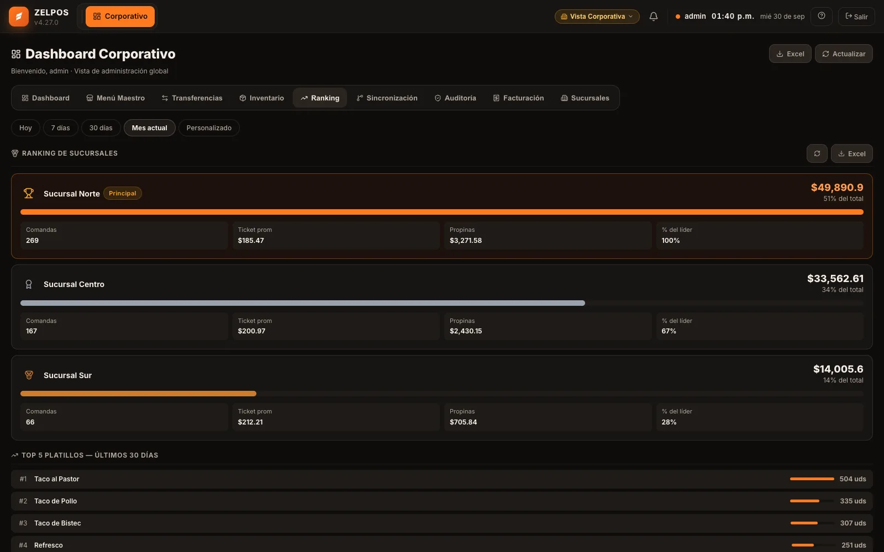Image resolution: width=884 pixels, height=552 pixels.
Task: Click the medal icon for Sucursal Sur
Action: [29, 375]
